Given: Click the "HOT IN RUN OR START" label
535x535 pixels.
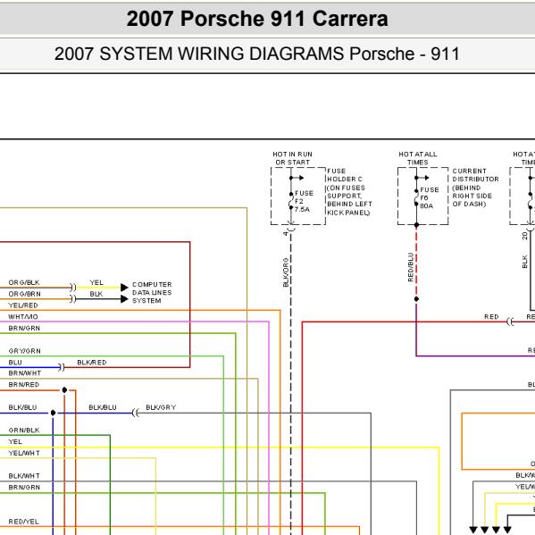Looking at the screenshot, I should [x=293, y=158].
